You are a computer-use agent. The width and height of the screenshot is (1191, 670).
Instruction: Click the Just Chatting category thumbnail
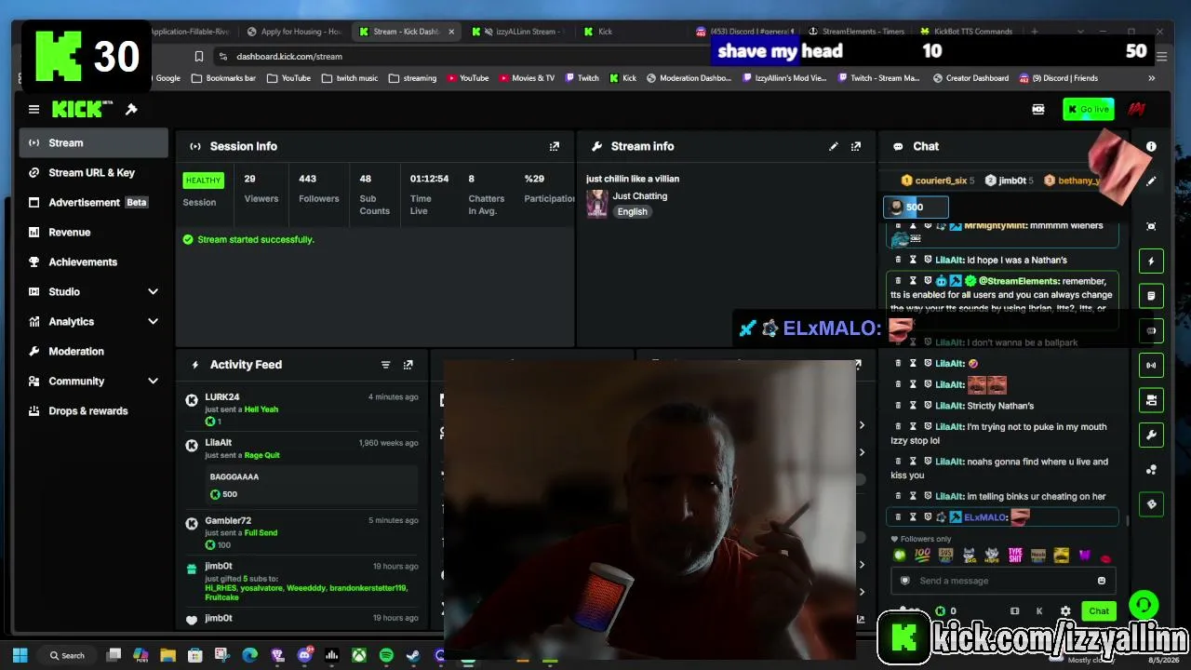point(597,203)
